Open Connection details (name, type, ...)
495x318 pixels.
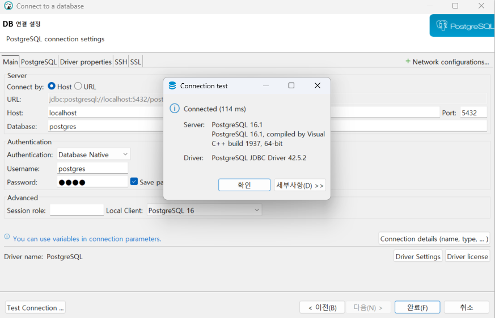pyautogui.click(x=434, y=239)
